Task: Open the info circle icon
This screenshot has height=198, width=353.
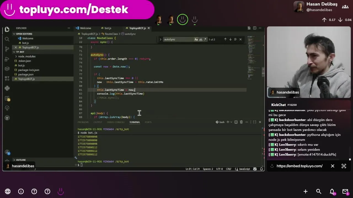Action: tap(21, 191)
